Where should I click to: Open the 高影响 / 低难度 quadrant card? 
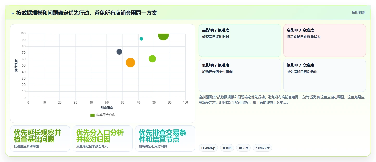(240, 40)
